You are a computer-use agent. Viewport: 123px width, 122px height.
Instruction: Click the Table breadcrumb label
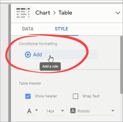(65, 13)
